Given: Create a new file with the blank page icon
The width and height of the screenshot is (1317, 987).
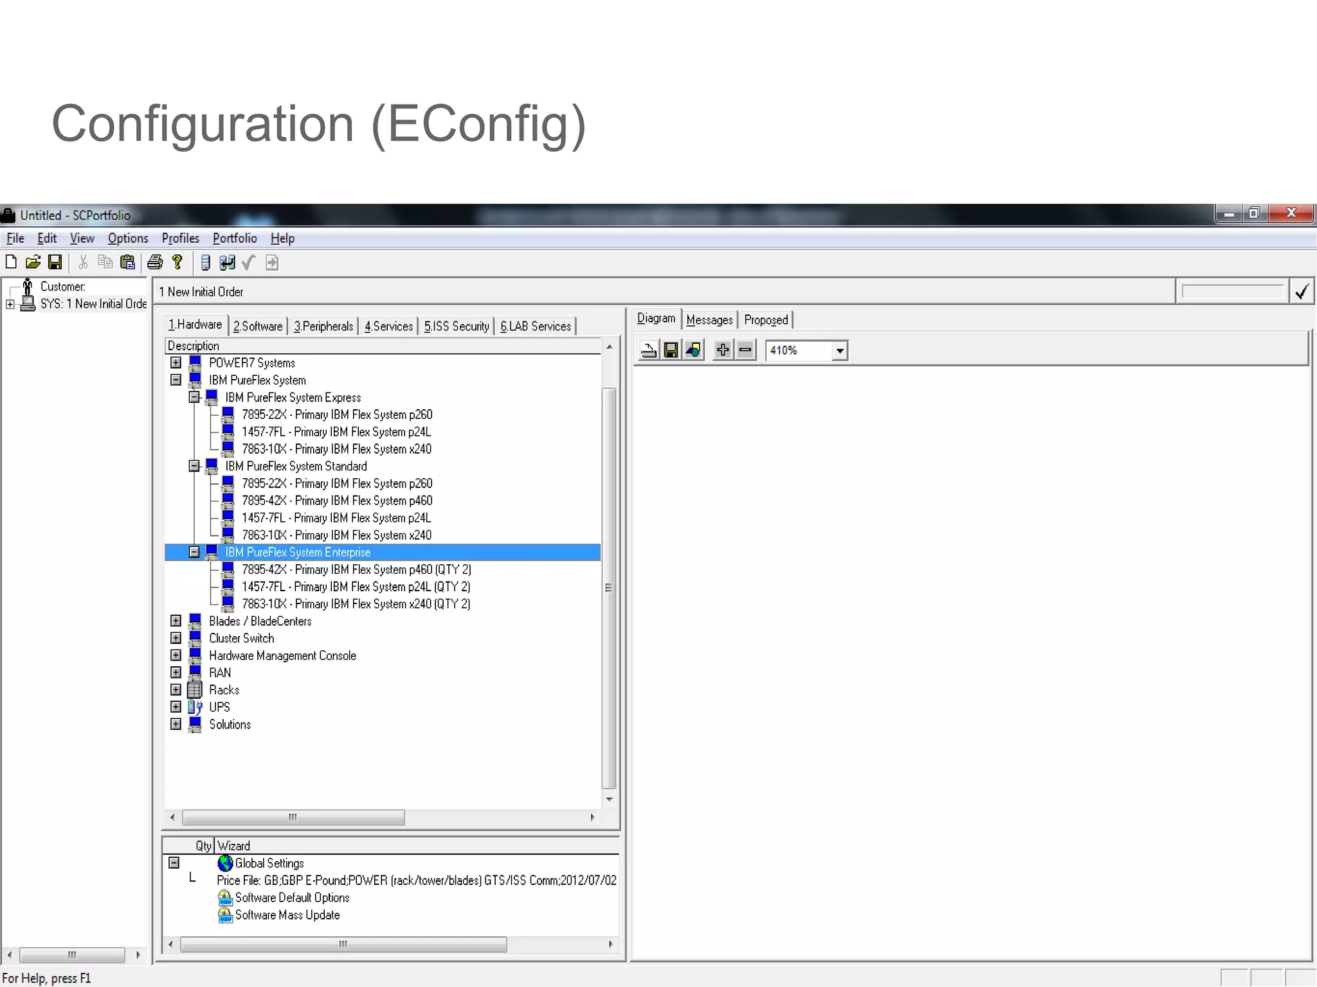Looking at the screenshot, I should [11, 262].
